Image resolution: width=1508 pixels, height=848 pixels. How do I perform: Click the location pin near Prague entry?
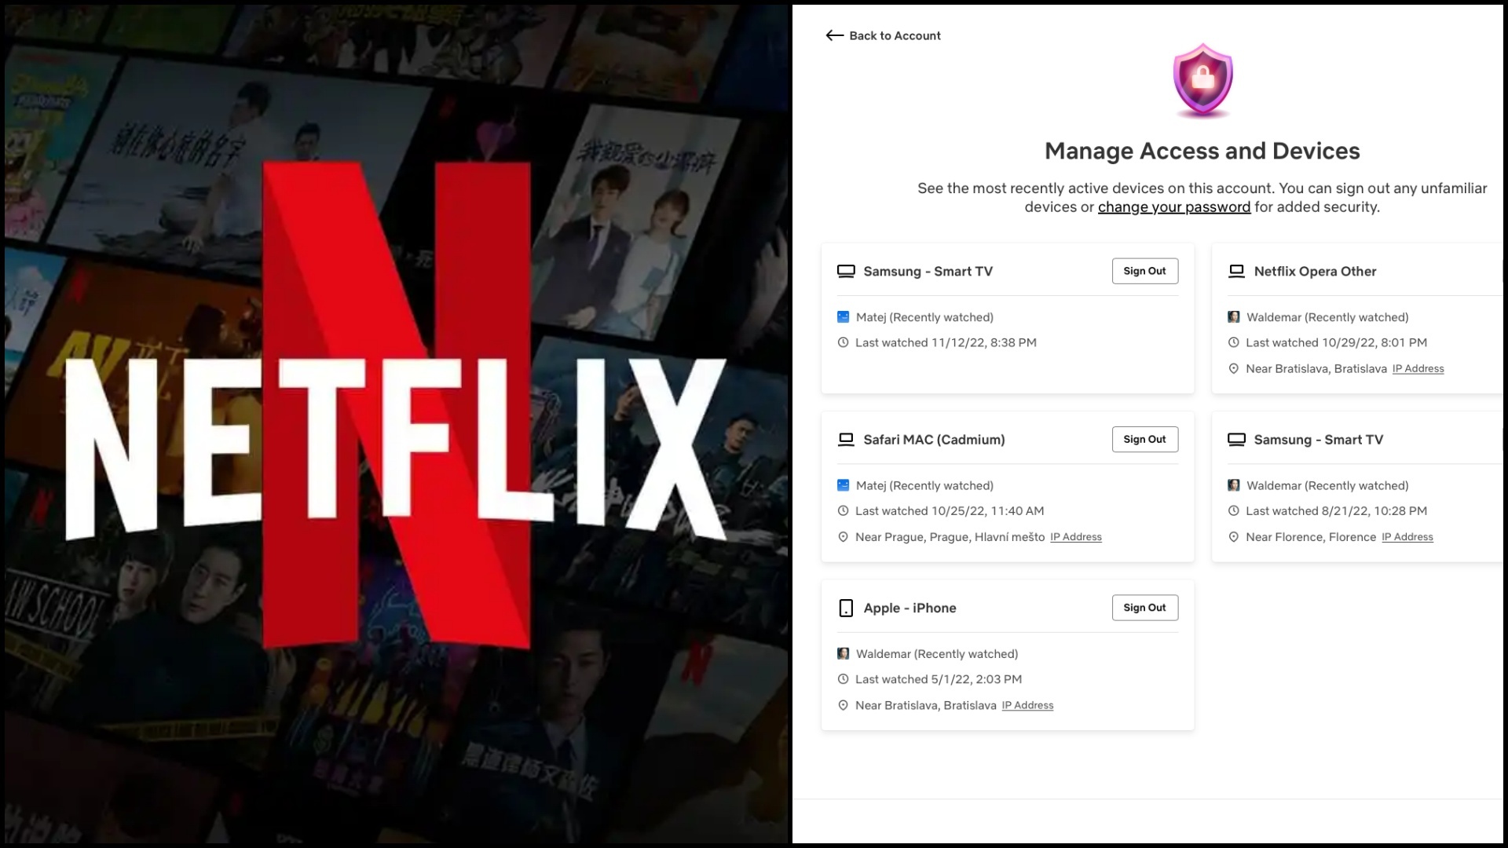click(843, 537)
